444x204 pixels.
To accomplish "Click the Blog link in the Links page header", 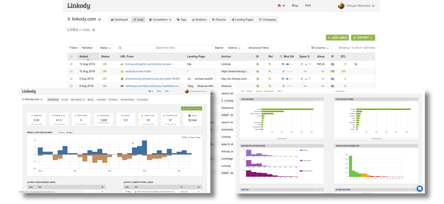I will (295, 6).
